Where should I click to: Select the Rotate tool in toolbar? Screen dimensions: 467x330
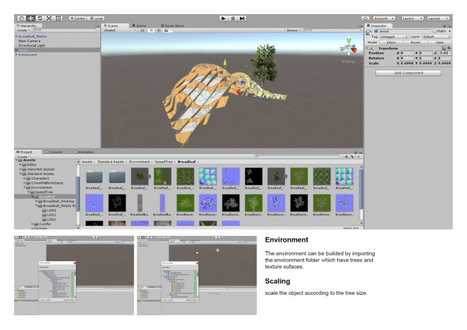[x=40, y=19]
